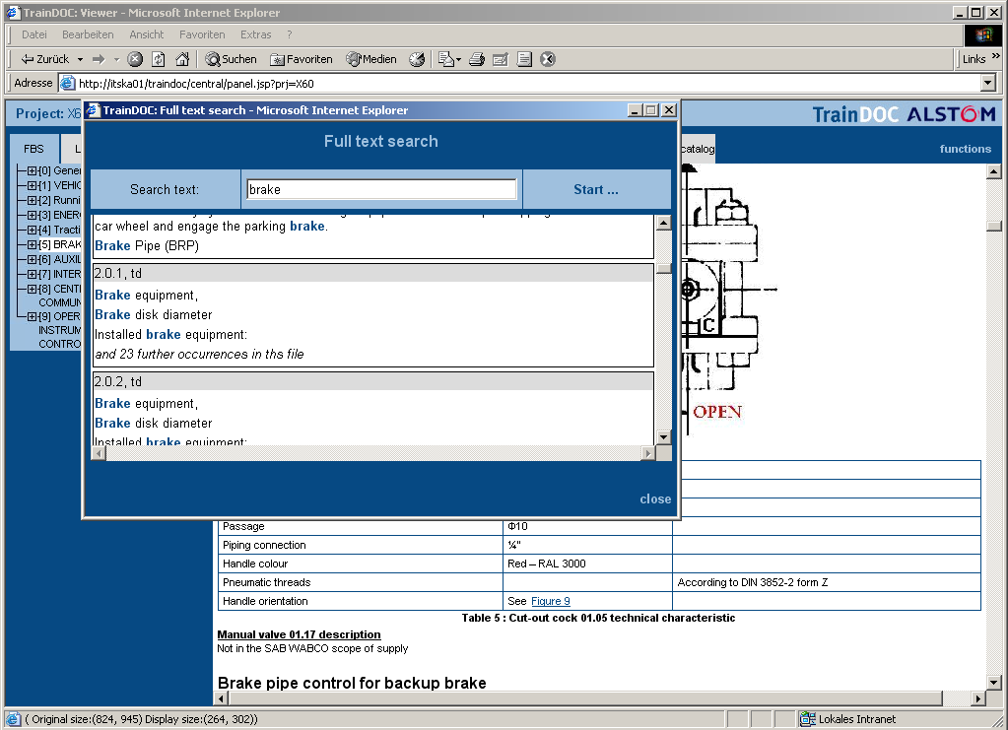Click the Refresh page icon
Image resolution: width=1008 pixels, height=730 pixels.
(158, 59)
